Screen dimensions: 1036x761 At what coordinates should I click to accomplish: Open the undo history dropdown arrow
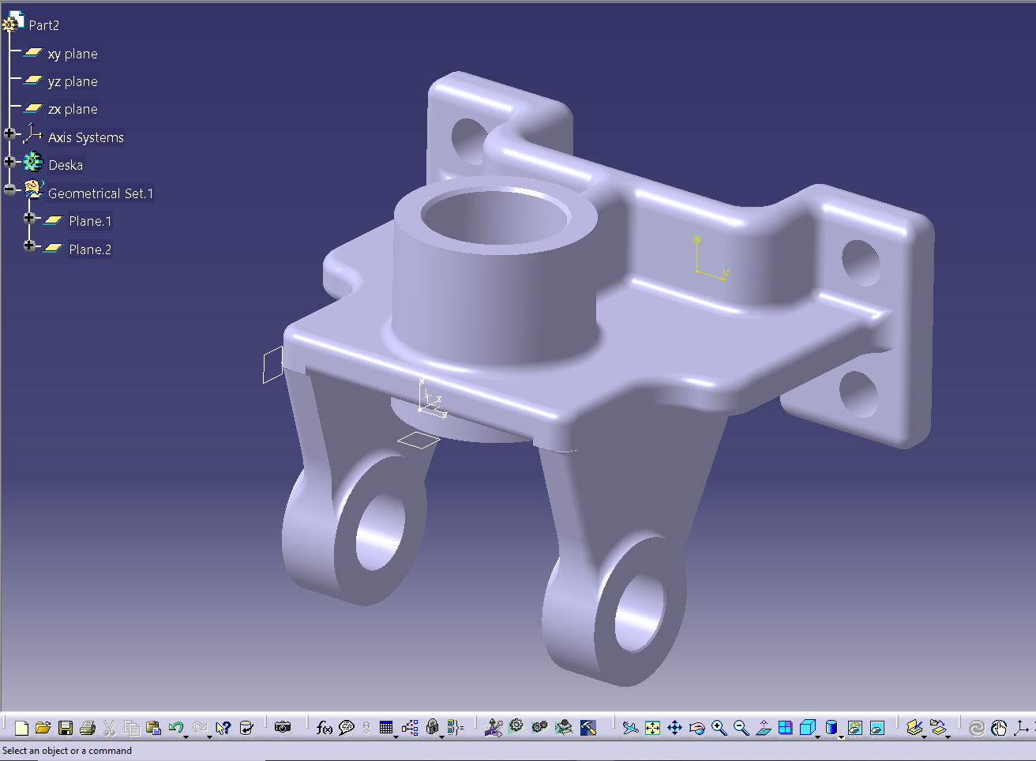click(186, 736)
